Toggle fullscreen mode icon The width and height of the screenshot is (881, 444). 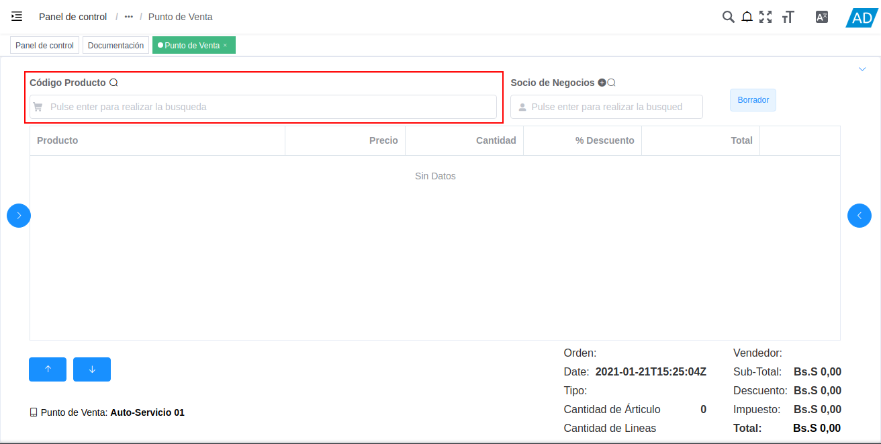pos(766,17)
